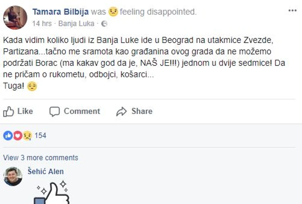Click the public audience globe icon
Image resolution: width=302 pixels, height=204 pixels.
[104, 24]
